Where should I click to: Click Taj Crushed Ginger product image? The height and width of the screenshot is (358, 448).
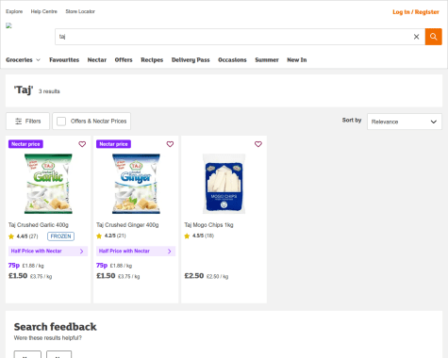(x=136, y=184)
